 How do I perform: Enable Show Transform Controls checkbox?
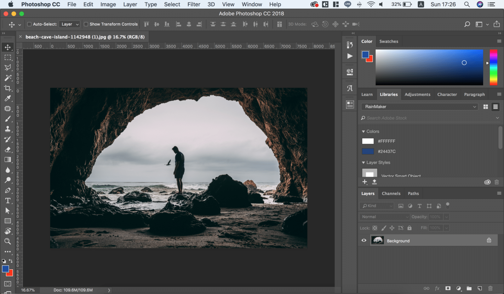click(86, 24)
